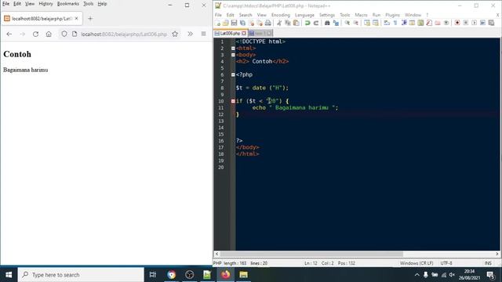Toggle the Monitoring eye icon
This screenshot has height=282, width=502.
[446, 23]
